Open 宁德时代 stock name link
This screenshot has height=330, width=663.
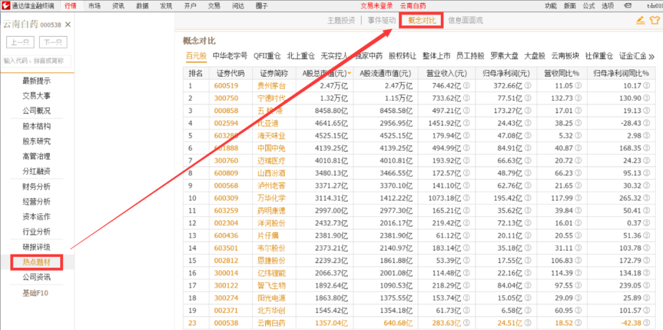coord(271,98)
